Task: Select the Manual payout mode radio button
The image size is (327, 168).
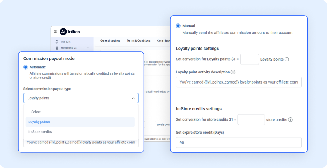Action: coord(178,26)
